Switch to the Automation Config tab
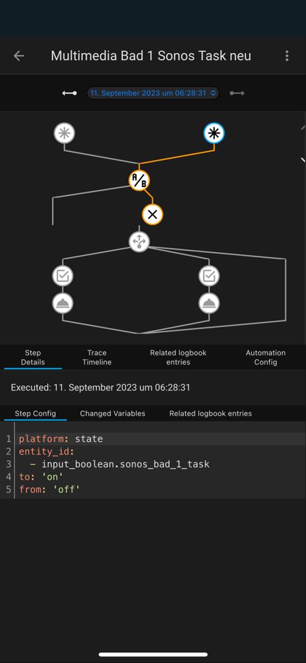The height and width of the screenshot is (663, 306). tap(265, 357)
